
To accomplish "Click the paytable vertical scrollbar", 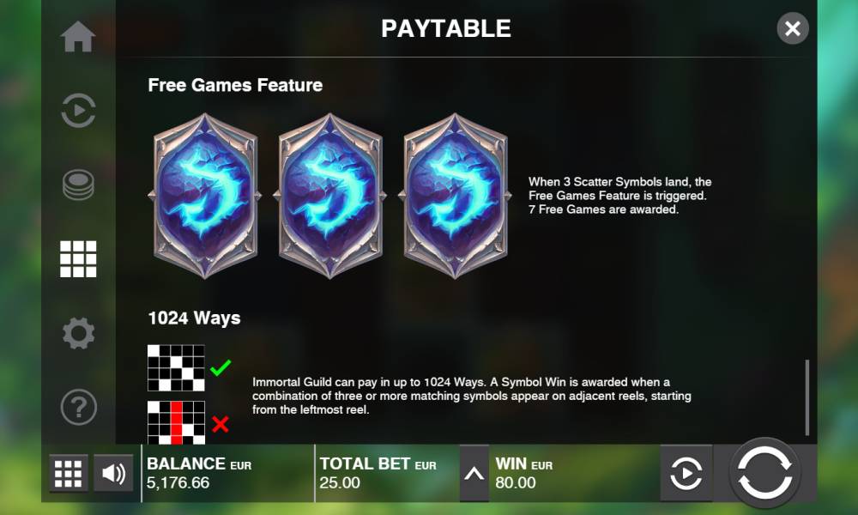I will pyautogui.click(x=807, y=397).
